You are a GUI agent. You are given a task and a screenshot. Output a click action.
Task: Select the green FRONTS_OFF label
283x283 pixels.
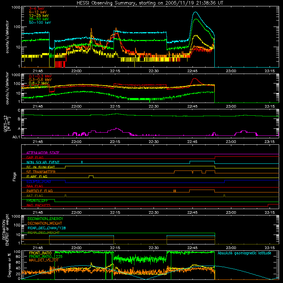tap(37, 201)
